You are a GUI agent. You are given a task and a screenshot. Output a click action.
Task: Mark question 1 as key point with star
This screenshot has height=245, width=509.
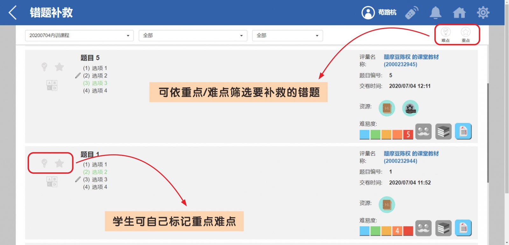pos(59,163)
